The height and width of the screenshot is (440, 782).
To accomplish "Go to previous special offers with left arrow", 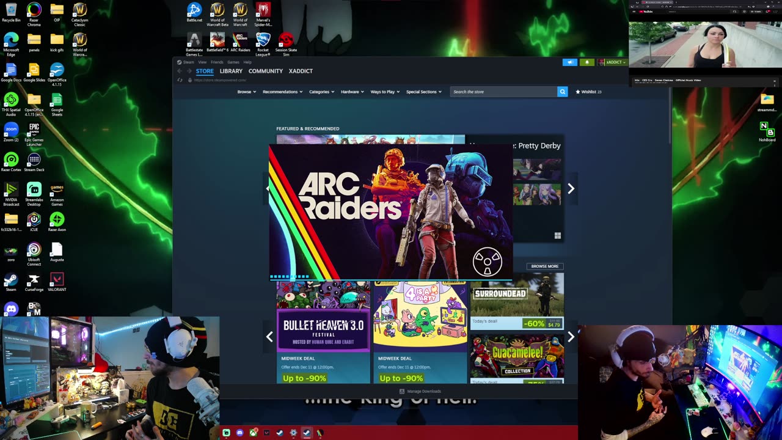I will (x=269, y=337).
